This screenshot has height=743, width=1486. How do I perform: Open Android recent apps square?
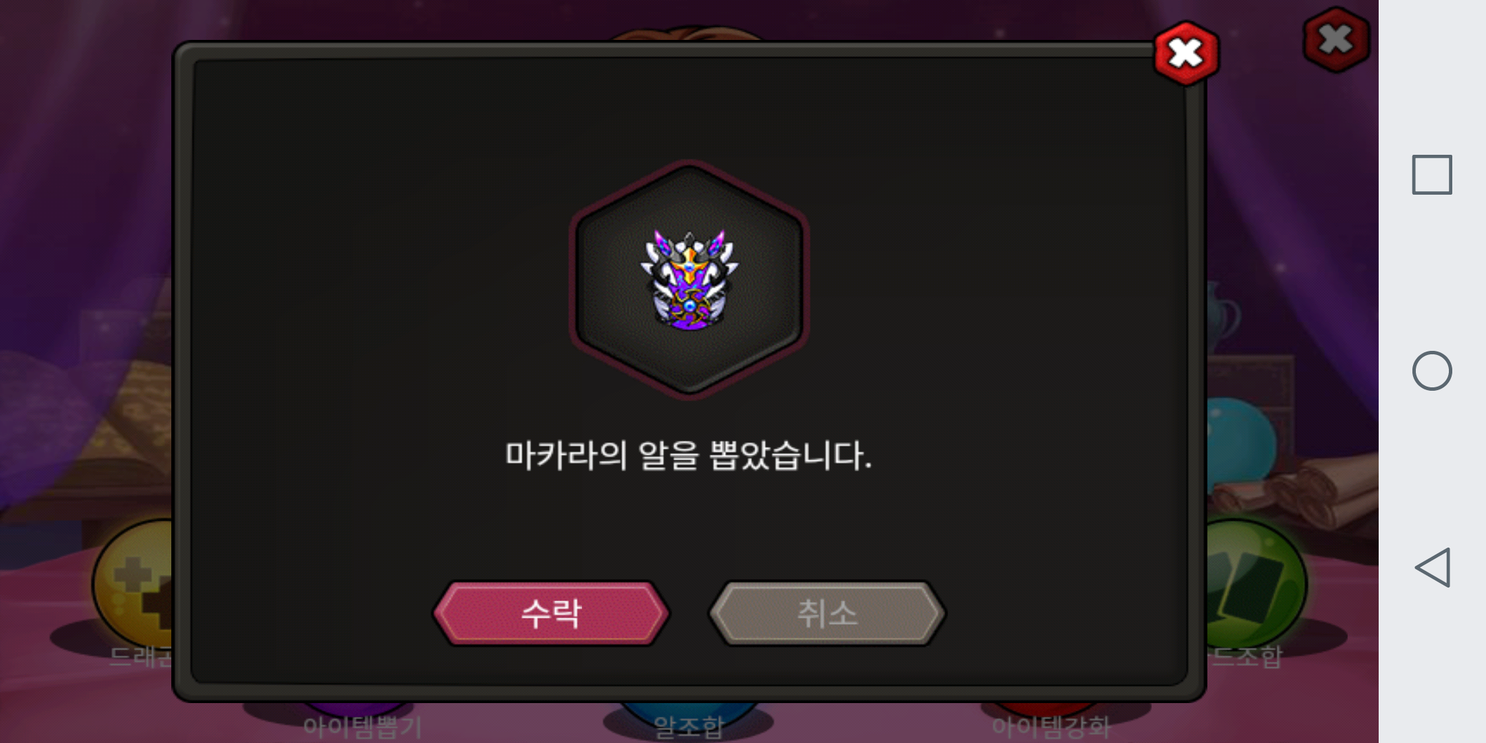1432,175
